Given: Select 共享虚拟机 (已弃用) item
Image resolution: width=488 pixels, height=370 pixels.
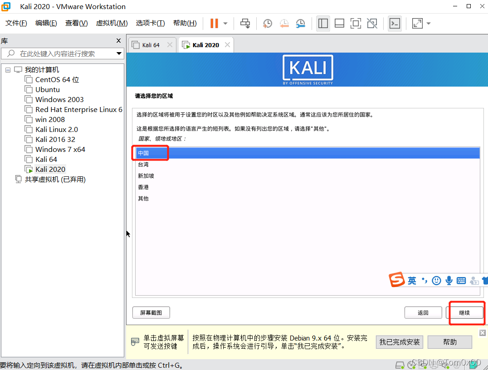Looking at the screenshot, I should 55,179.
